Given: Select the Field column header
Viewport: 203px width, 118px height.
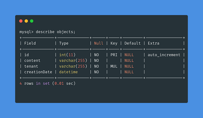Looking at the screenshot, I should (30, 43).
